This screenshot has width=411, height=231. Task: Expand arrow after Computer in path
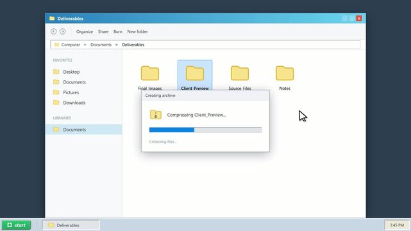pos(85,45)
